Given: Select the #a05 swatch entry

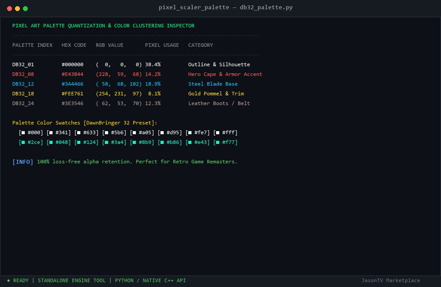Looking at the screenshot, I should [142, 132].
